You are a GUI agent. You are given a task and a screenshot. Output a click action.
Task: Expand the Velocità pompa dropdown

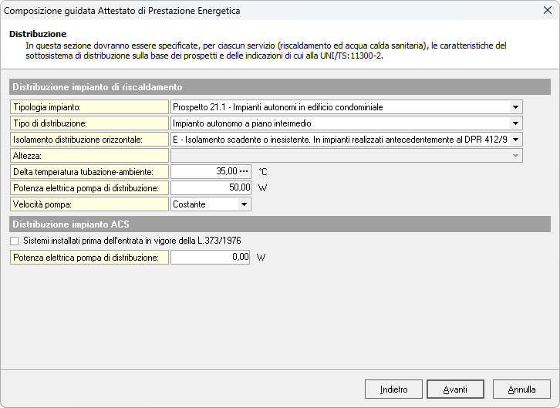point(244,204)
